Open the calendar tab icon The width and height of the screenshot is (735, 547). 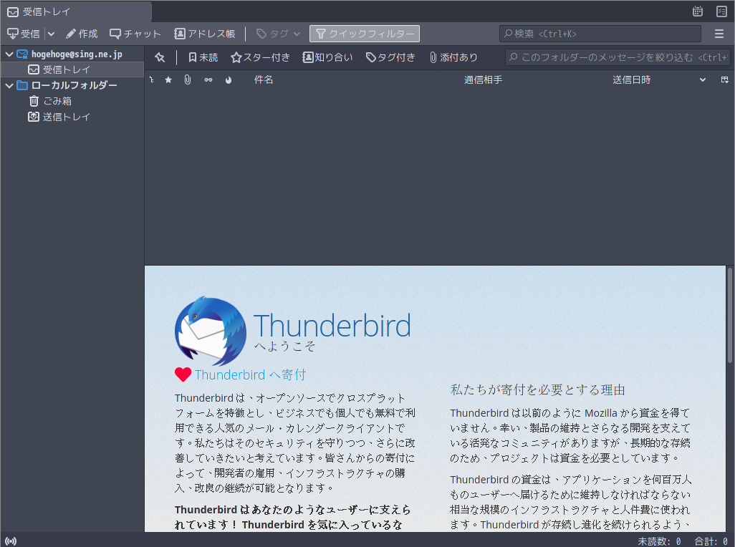pyautogui.click(x=698, y=11)
